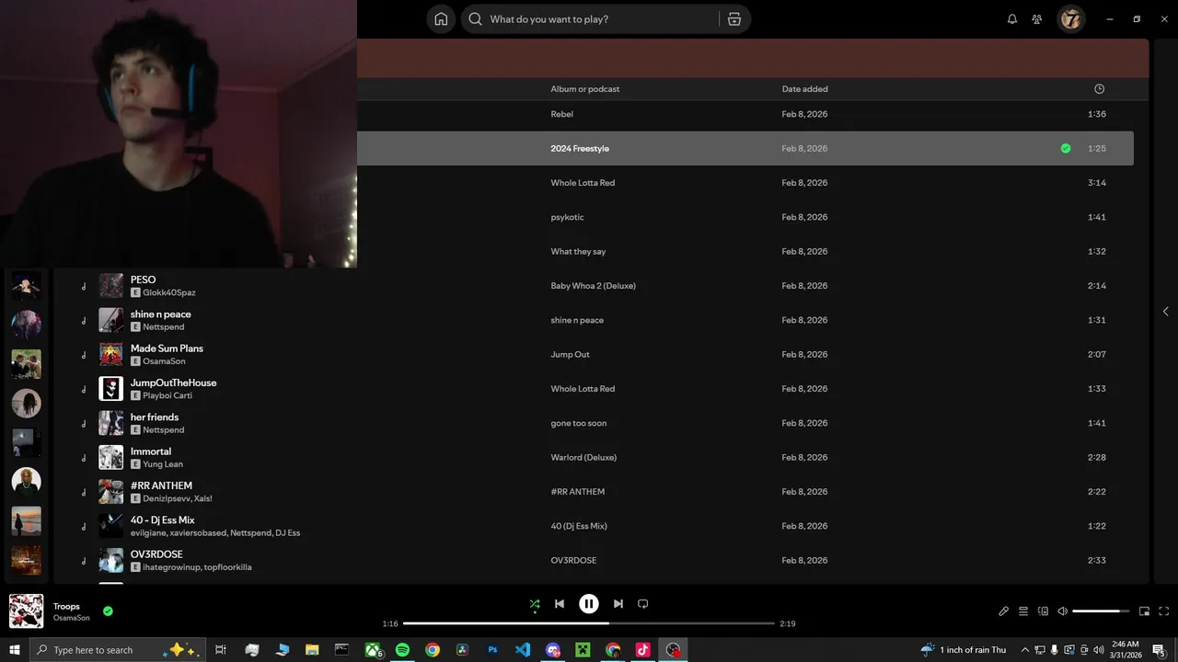1178x662 pixels.
Task: Open the Miniplayer icon
Action: pyautogui.click(x=1144, y=611)
